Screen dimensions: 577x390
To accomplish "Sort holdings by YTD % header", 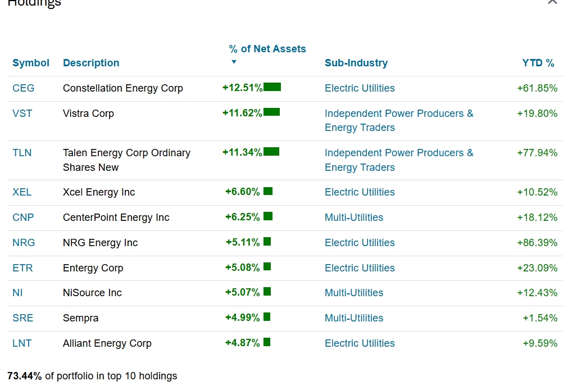I will click(x=538, y=63).
